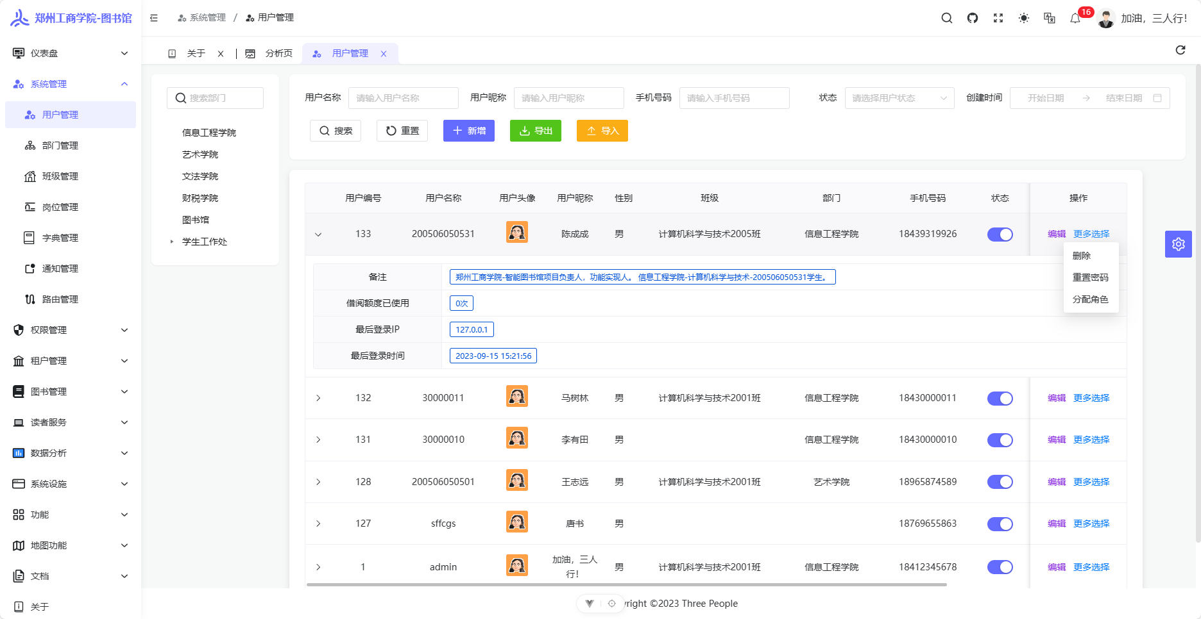1201x619 pixels.
Task: Open the search icon in top header
Action: (x=947, y=18)
